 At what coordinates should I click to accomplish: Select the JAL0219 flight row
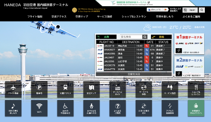(x=134, y=46)
